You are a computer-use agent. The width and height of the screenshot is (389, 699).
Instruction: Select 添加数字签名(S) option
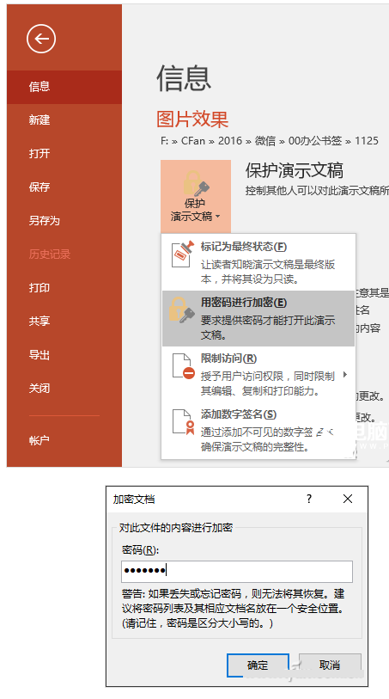pos(258,430)
